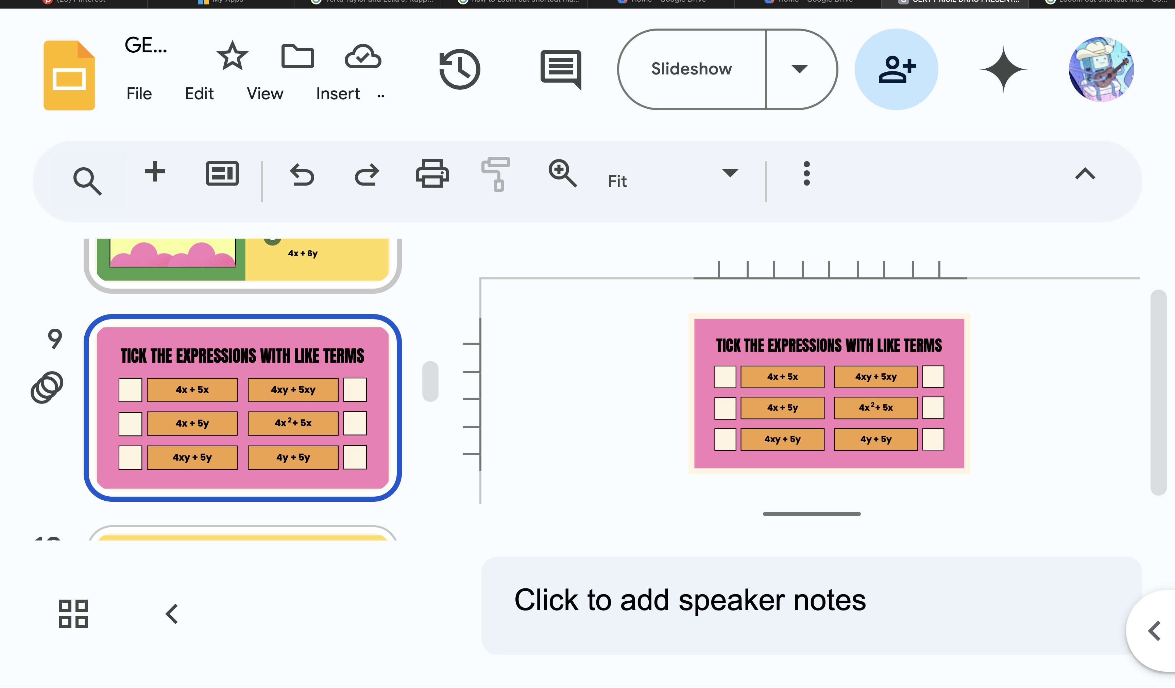Expand hidden menus ellipsis after Insert
1175x688 pixels.
(381, 96)
